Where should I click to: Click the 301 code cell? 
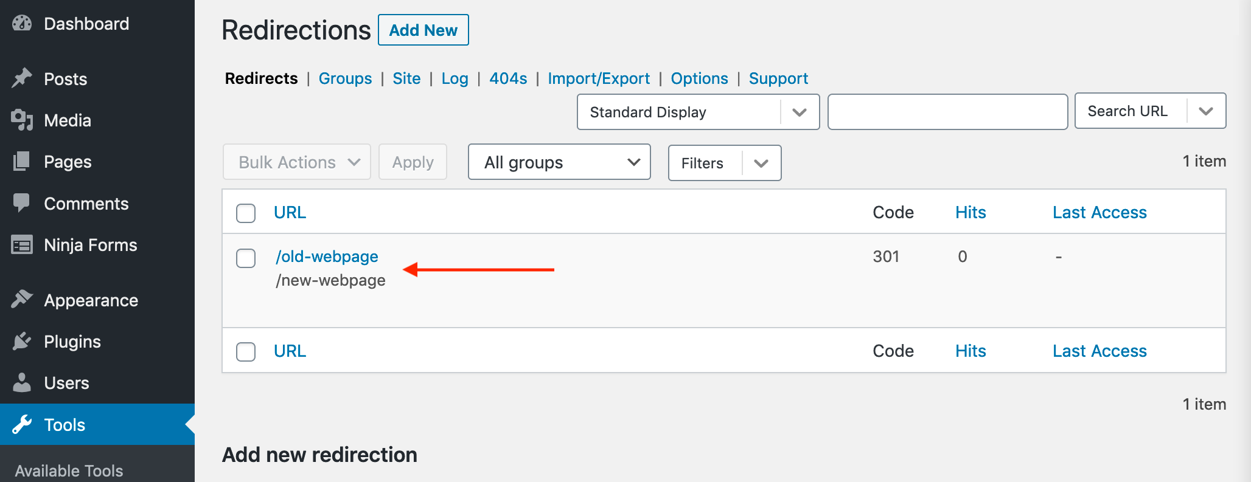(886, 256)
